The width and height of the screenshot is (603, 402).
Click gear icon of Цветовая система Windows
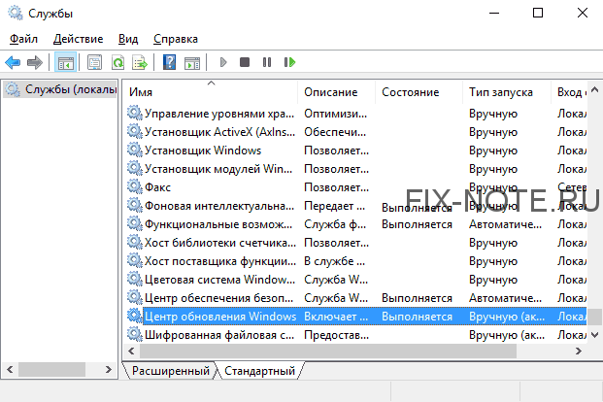pos(135,280)
